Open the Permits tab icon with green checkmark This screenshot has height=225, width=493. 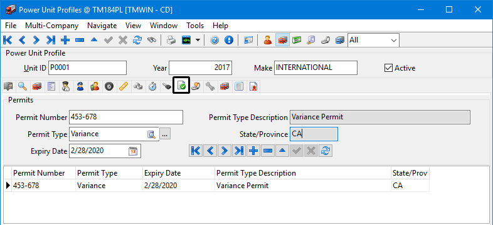(181, 86)
